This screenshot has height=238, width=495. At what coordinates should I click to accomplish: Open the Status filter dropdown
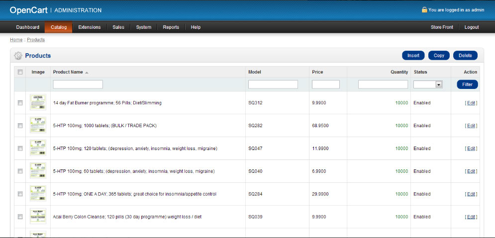click(428, 84)
